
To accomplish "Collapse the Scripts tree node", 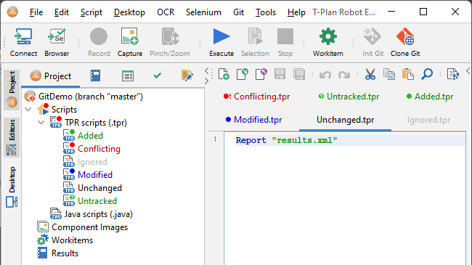I will (x=28, y=110).
